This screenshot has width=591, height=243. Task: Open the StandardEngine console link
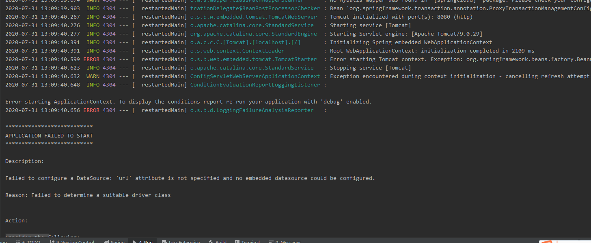point(253,34)
